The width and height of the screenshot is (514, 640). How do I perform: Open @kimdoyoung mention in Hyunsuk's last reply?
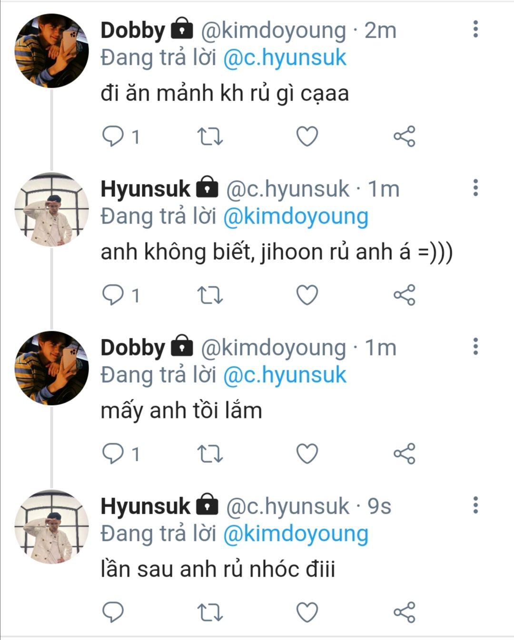click(x=296, y=534)
